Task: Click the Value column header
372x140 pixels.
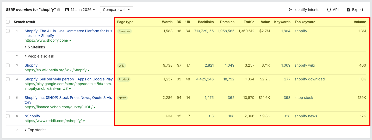Action: (x=265, y=22)
